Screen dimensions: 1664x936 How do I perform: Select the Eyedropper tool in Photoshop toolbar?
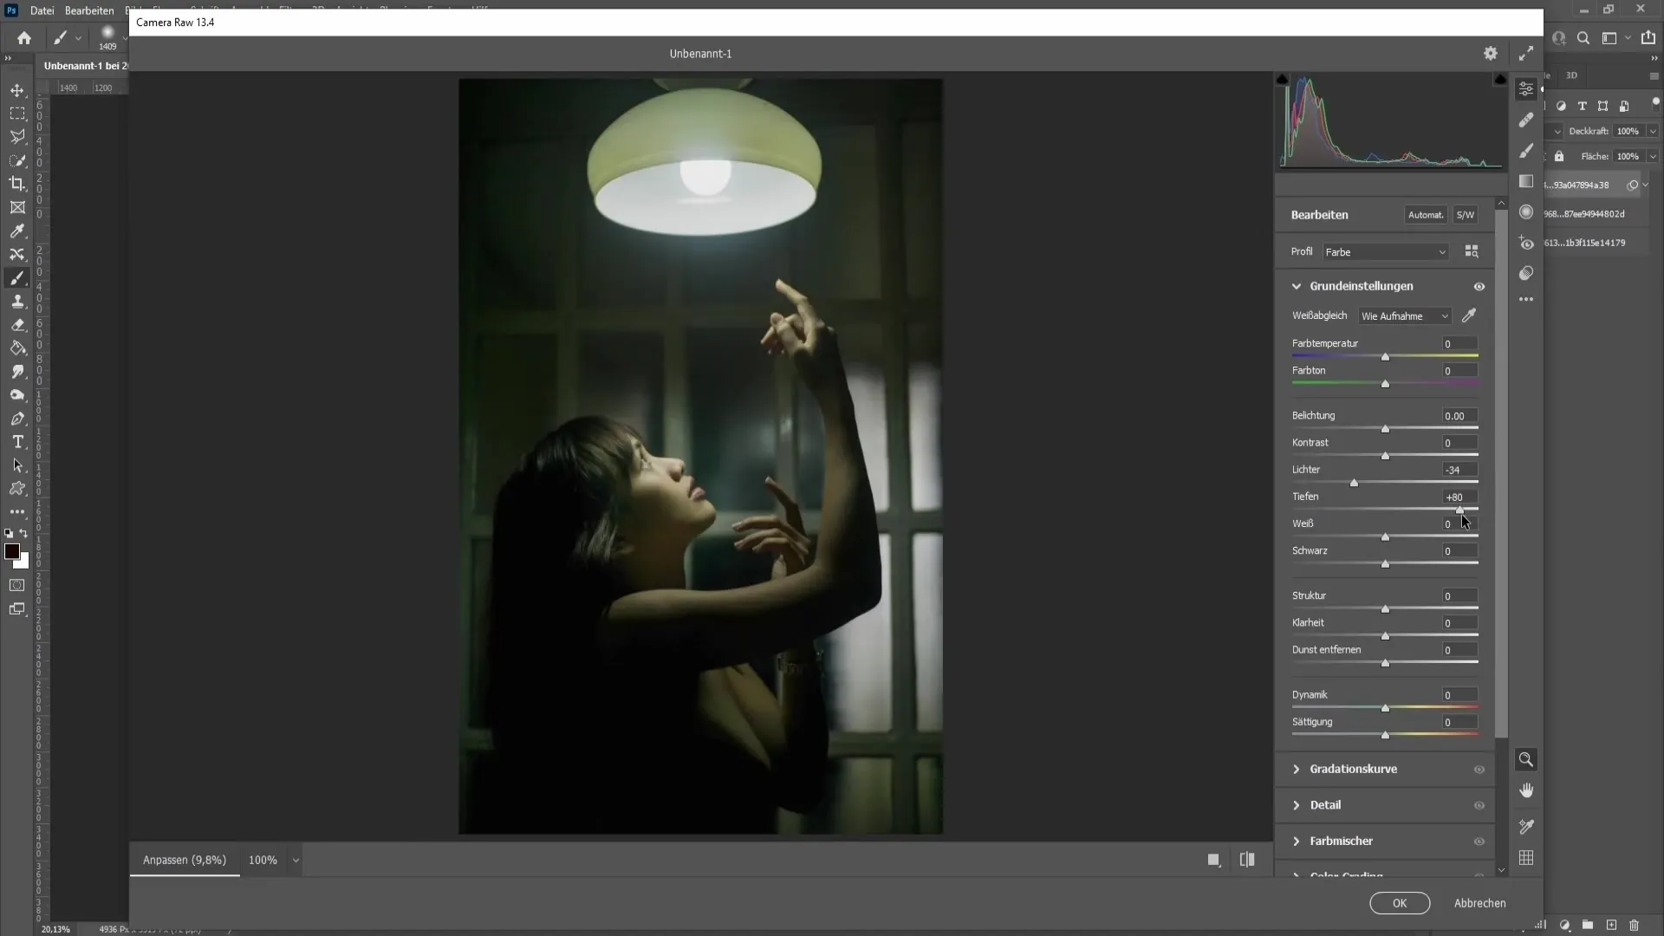point(17,231)
